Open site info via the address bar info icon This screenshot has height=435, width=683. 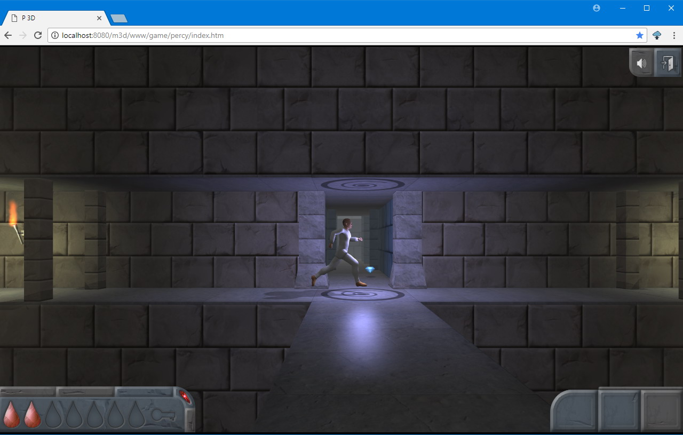coord(55,35)
